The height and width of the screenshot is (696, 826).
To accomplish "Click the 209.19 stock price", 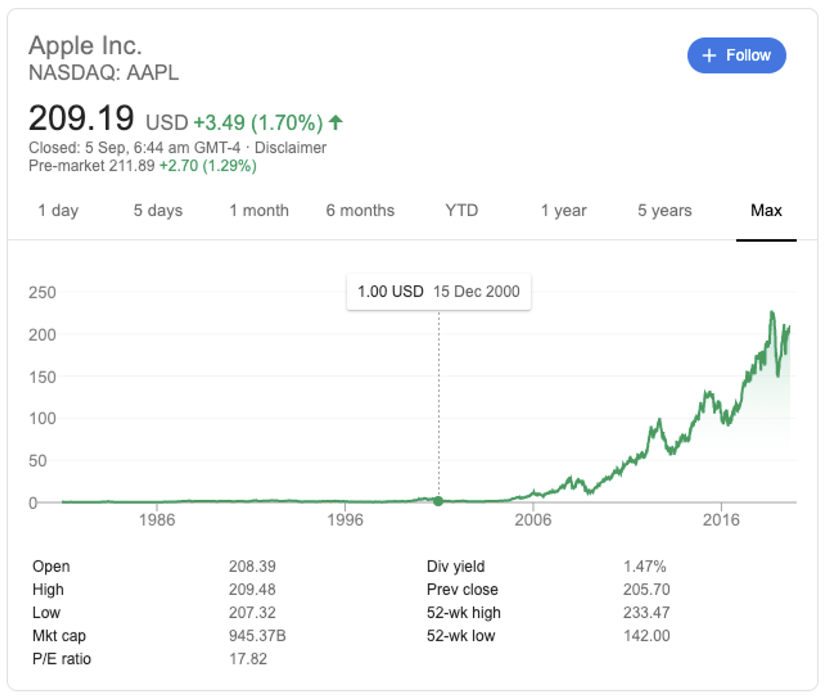I will point(81,118).
